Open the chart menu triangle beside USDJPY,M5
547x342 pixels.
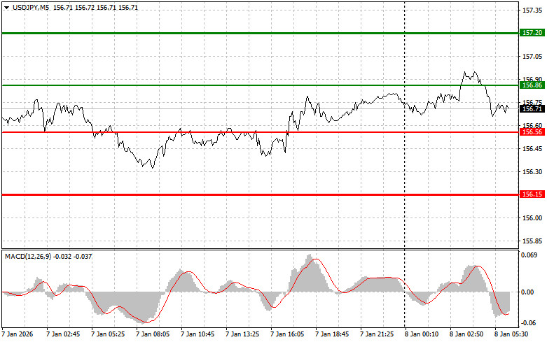pos(6,8)
